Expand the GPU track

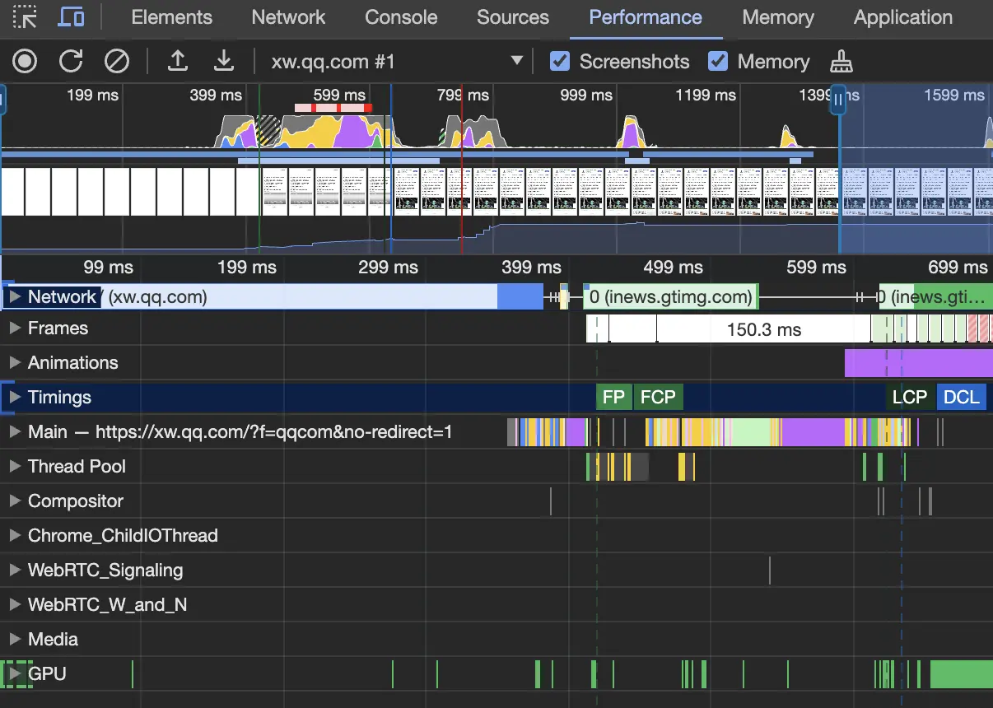click(x=14, y=673)
